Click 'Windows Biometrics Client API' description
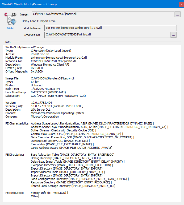 pyautogui.click(x=50, y=65)
